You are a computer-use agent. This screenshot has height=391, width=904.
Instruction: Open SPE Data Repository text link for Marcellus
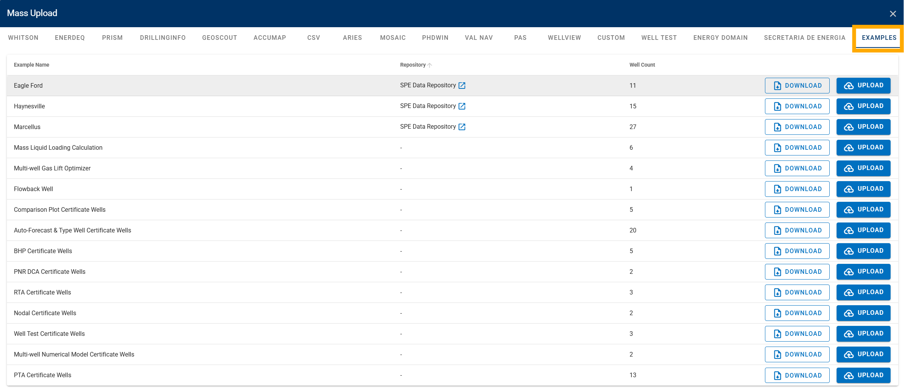tap(428, 127)
